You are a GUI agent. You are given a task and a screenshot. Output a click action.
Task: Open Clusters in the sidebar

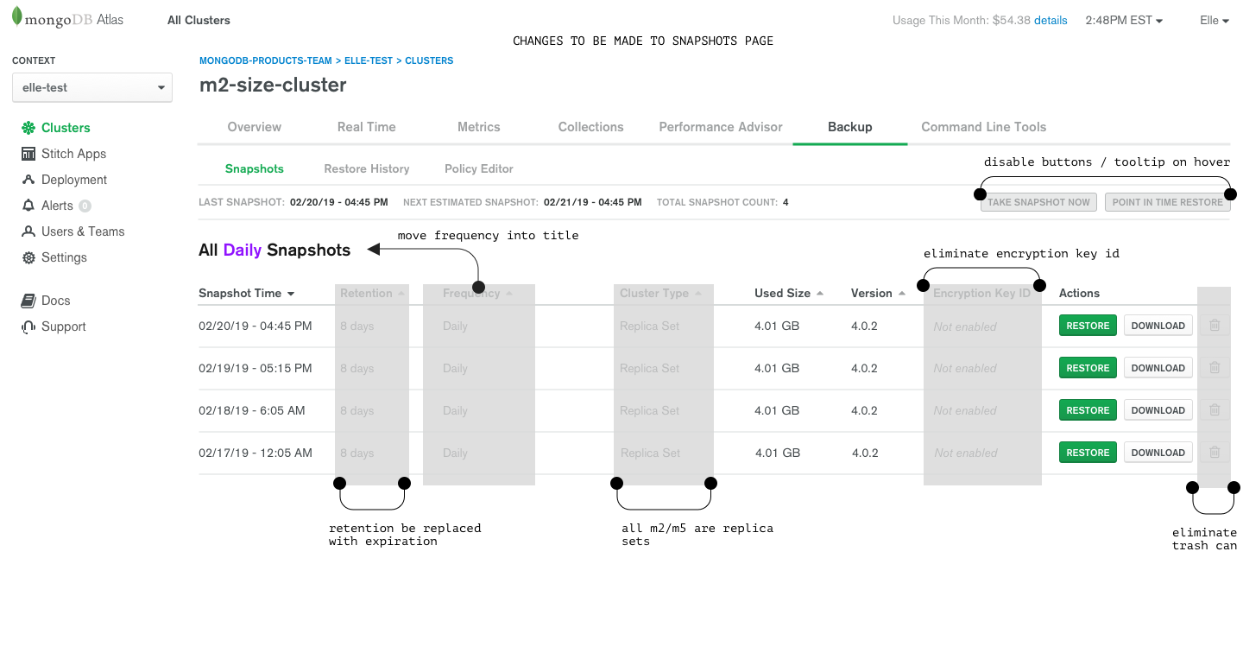(66, 128)
